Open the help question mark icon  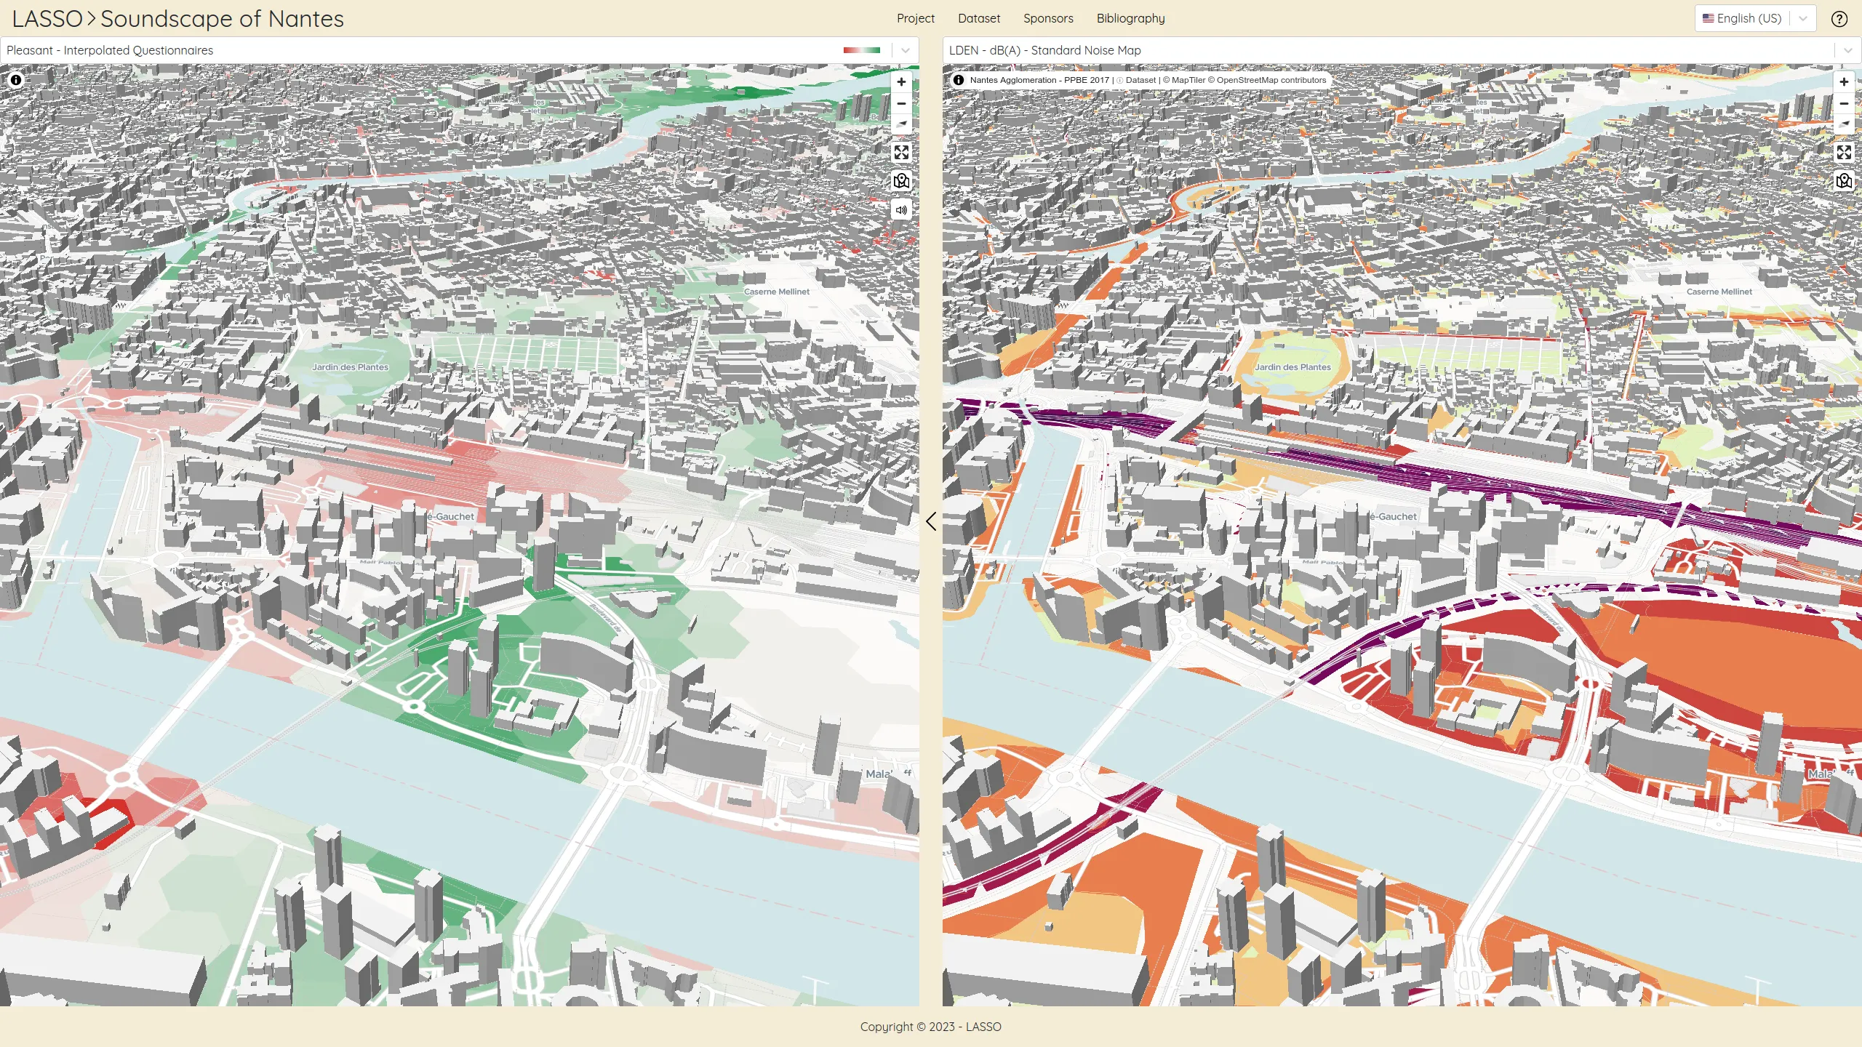click(x=1839, y=19)
